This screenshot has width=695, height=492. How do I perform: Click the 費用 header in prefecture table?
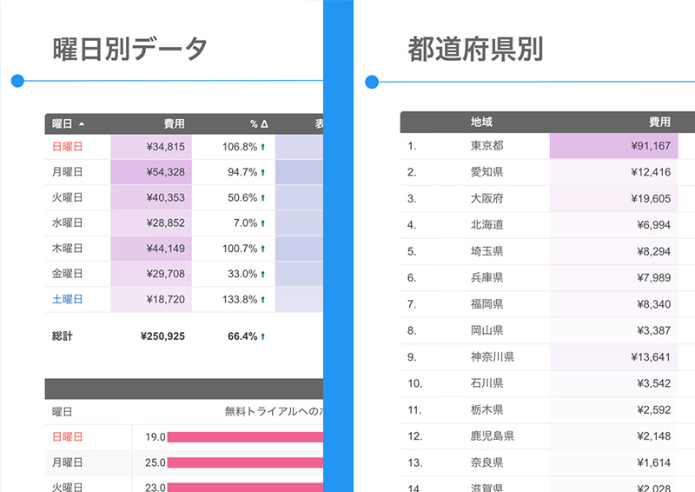pyautogui.click(x=659, y=123)
